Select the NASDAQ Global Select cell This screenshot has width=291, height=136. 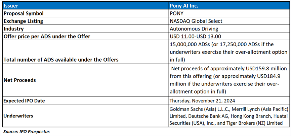197,21
